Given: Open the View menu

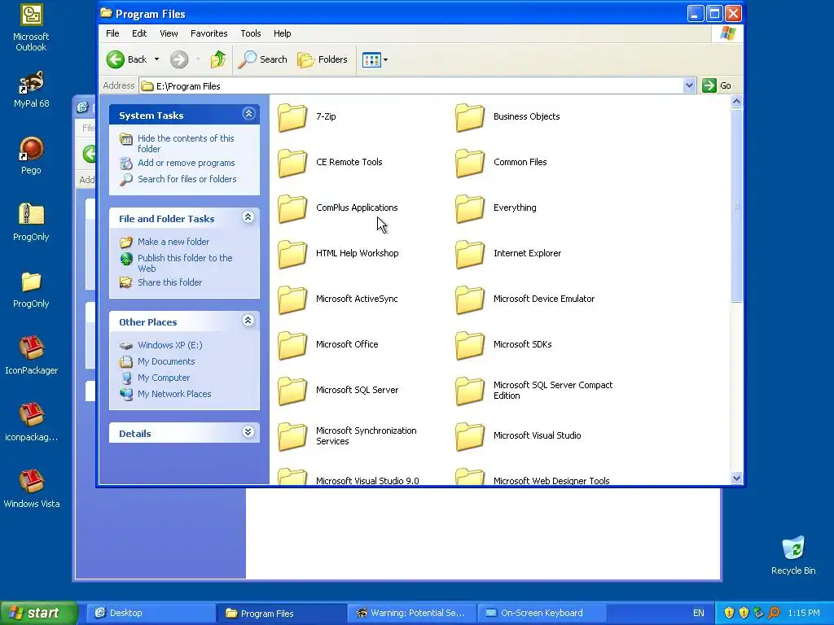Looking at the screenshot, I should 169,33.
